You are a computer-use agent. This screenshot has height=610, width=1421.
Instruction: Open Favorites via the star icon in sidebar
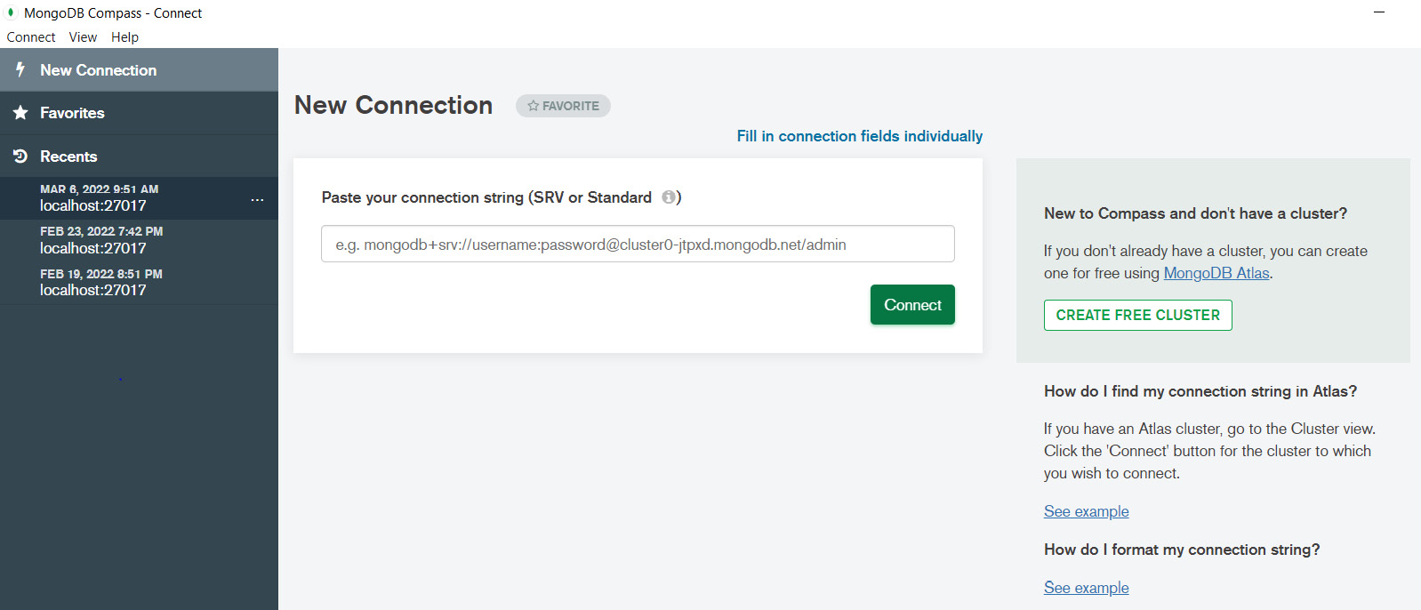click(20, 112)
